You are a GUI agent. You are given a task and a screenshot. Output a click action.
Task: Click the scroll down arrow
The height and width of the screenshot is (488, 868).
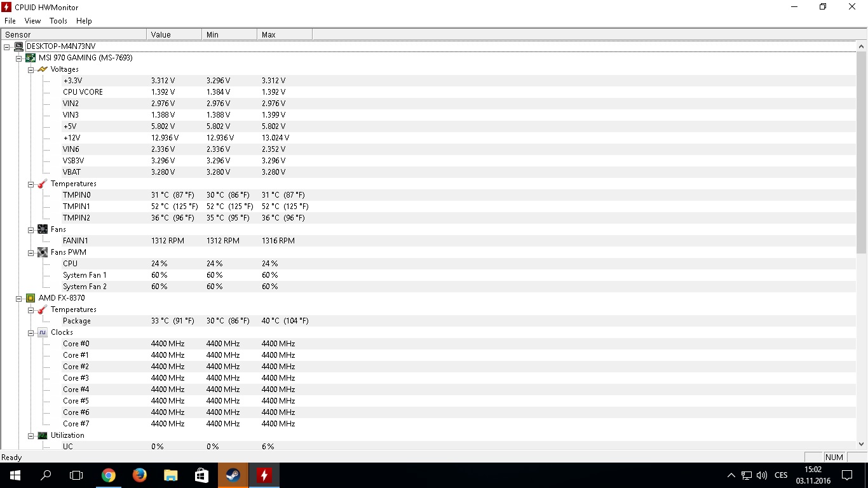click(x=862, y=444)
